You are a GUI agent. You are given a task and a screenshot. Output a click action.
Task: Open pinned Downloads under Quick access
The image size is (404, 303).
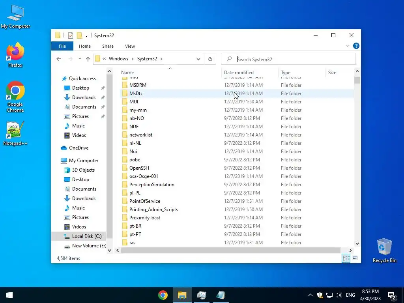tap(80, 97)
